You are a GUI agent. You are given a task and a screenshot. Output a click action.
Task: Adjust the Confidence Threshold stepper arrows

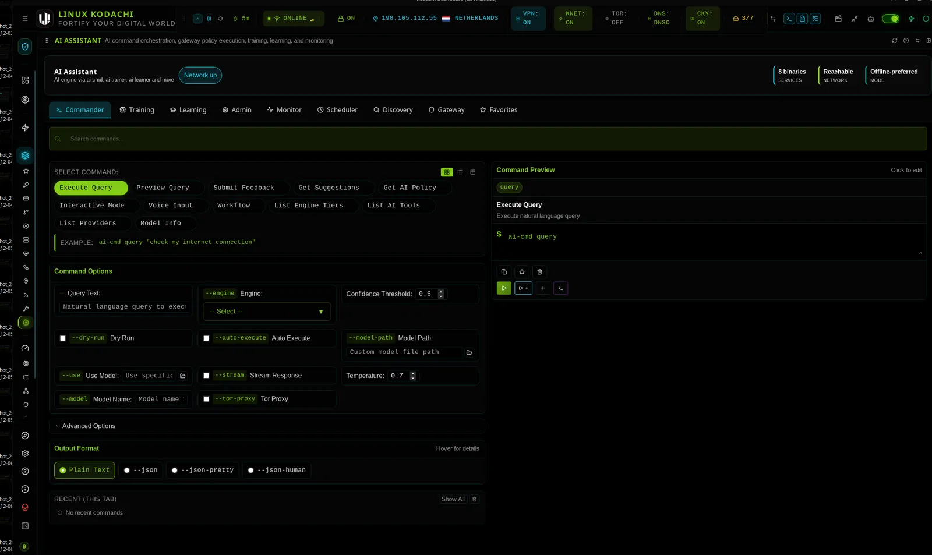[x=441, y=294]
